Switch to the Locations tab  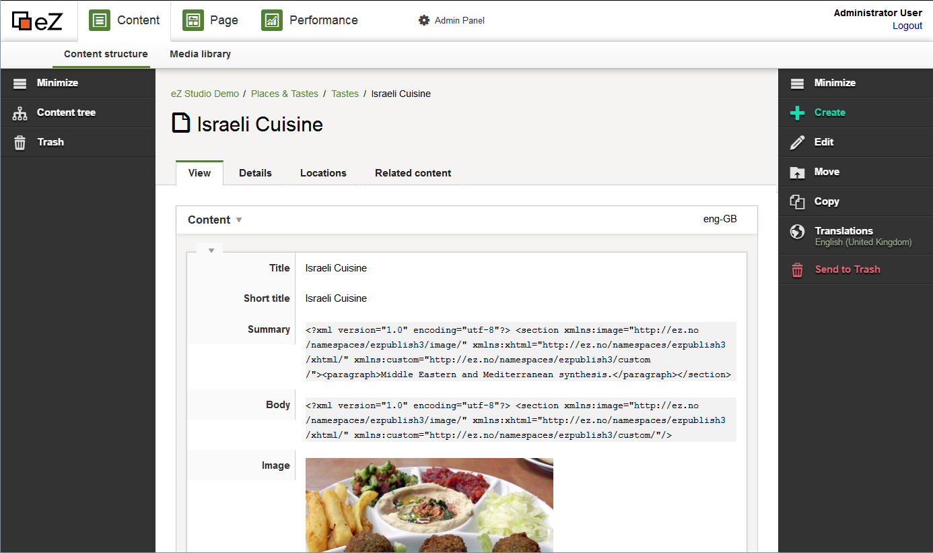[x=323, y=173]
